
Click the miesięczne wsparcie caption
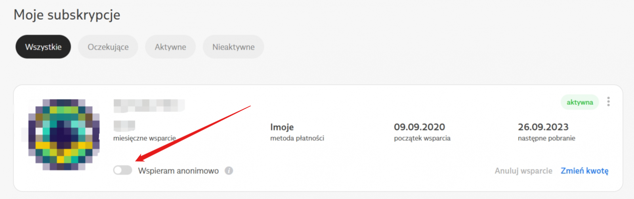click(x=144, y=138)
